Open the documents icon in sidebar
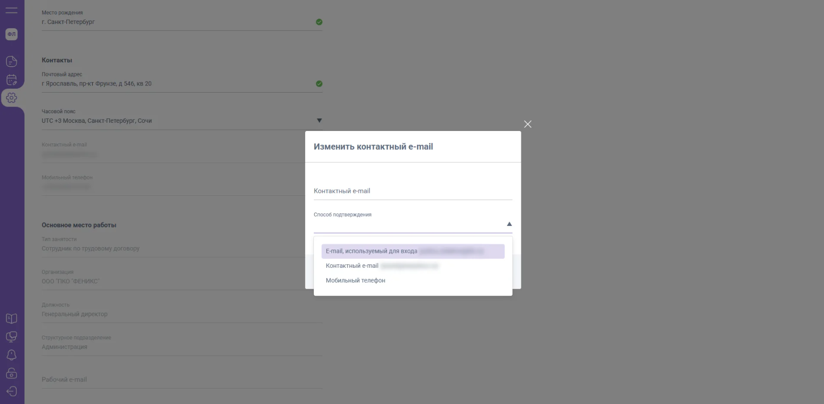The height and width of the screenshot is (404, 824). (12, 61)
